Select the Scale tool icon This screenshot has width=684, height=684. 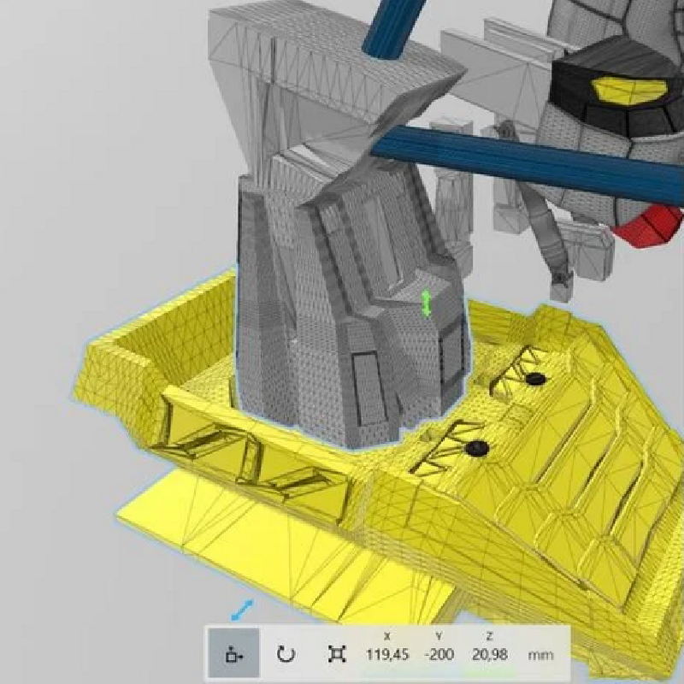337,654
